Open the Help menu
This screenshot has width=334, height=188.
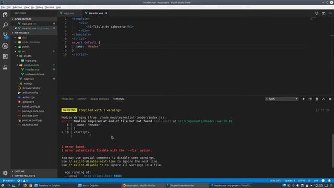58,7
